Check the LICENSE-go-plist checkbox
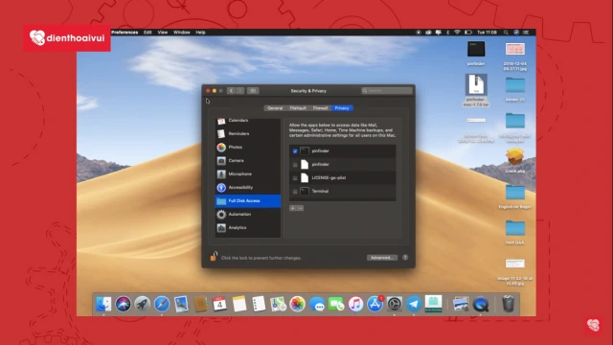613x345 pixels. pyautogui.click(x=295, y=178)
